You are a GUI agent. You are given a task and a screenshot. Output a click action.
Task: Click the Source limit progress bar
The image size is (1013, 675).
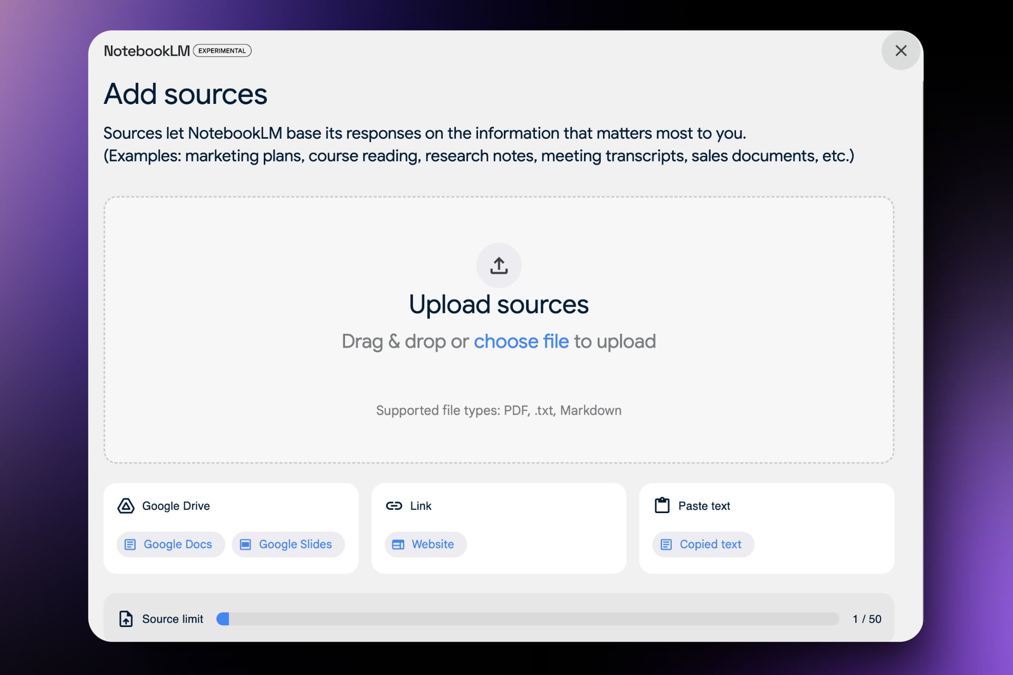click(528, 619)
